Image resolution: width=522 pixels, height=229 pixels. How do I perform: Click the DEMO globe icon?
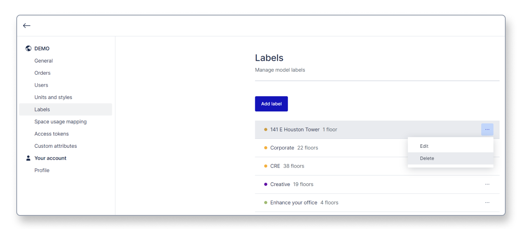(28, 48)
